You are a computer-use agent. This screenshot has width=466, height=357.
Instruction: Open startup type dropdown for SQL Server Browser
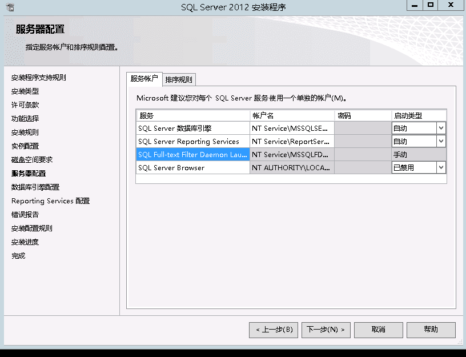[441, 167]
